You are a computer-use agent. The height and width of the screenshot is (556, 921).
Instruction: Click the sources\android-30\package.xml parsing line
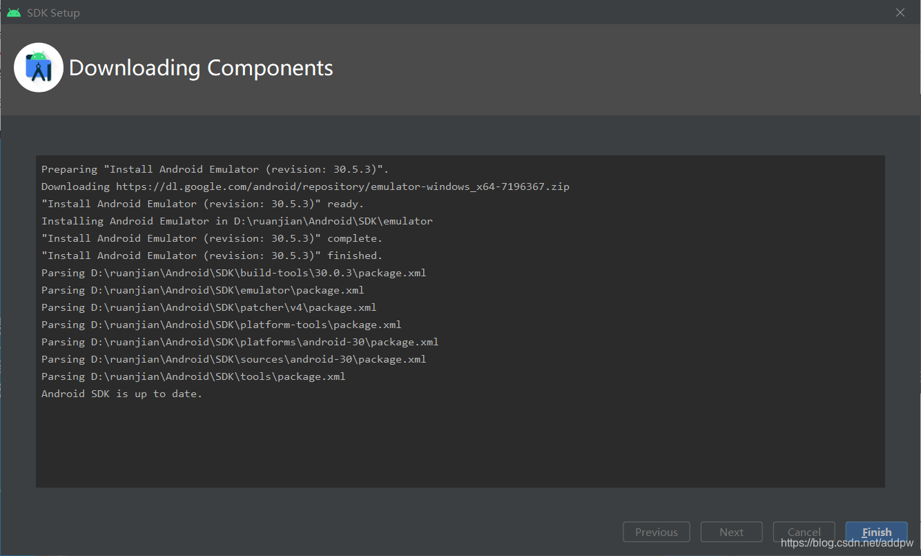pyautogui.click(x=233, y=359)
